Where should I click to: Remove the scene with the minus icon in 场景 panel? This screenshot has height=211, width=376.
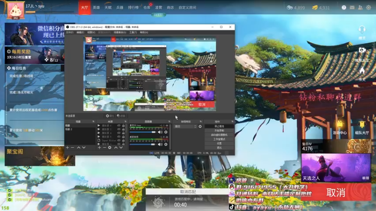72,148
